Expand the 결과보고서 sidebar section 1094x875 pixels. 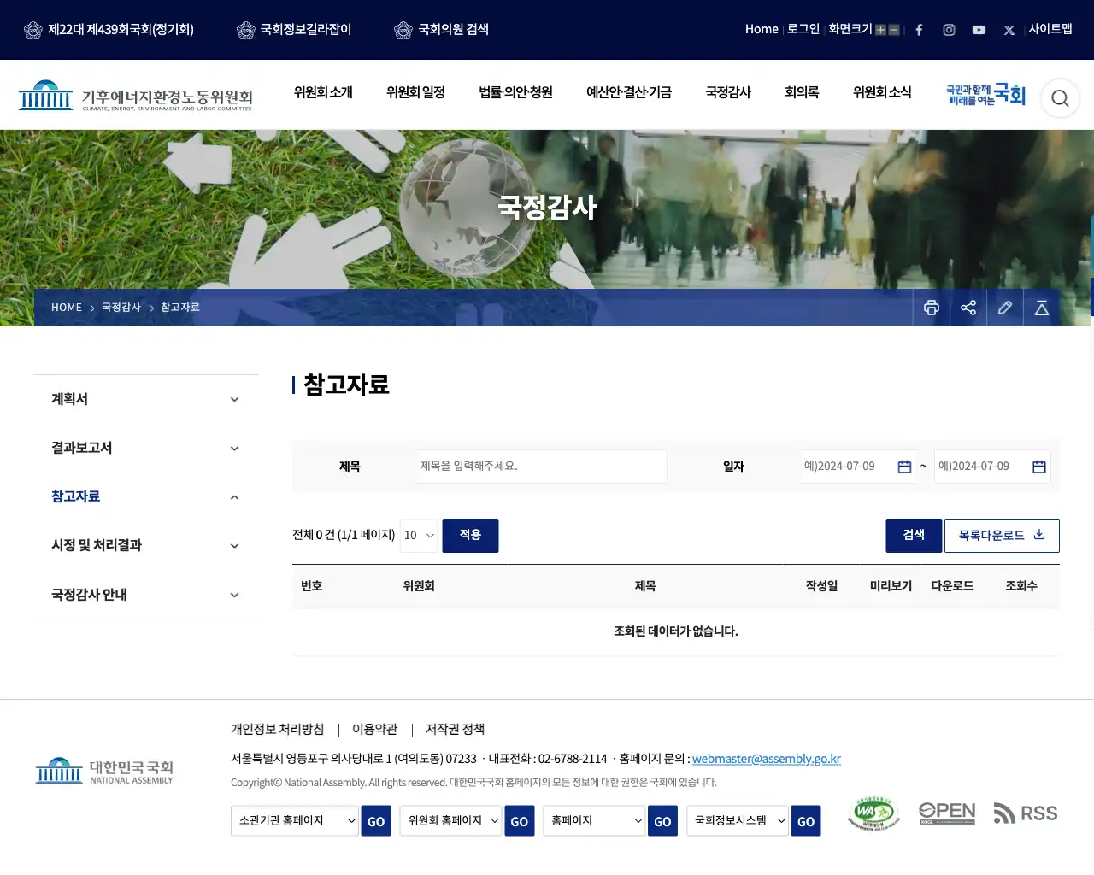[146, 448]
